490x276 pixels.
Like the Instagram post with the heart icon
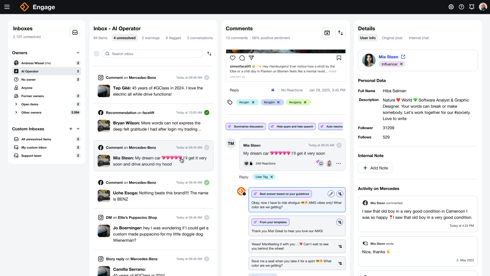coord(232,58)
